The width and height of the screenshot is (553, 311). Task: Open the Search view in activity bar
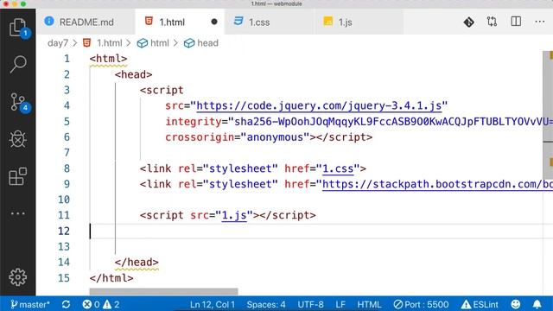(x=17, y=65)
